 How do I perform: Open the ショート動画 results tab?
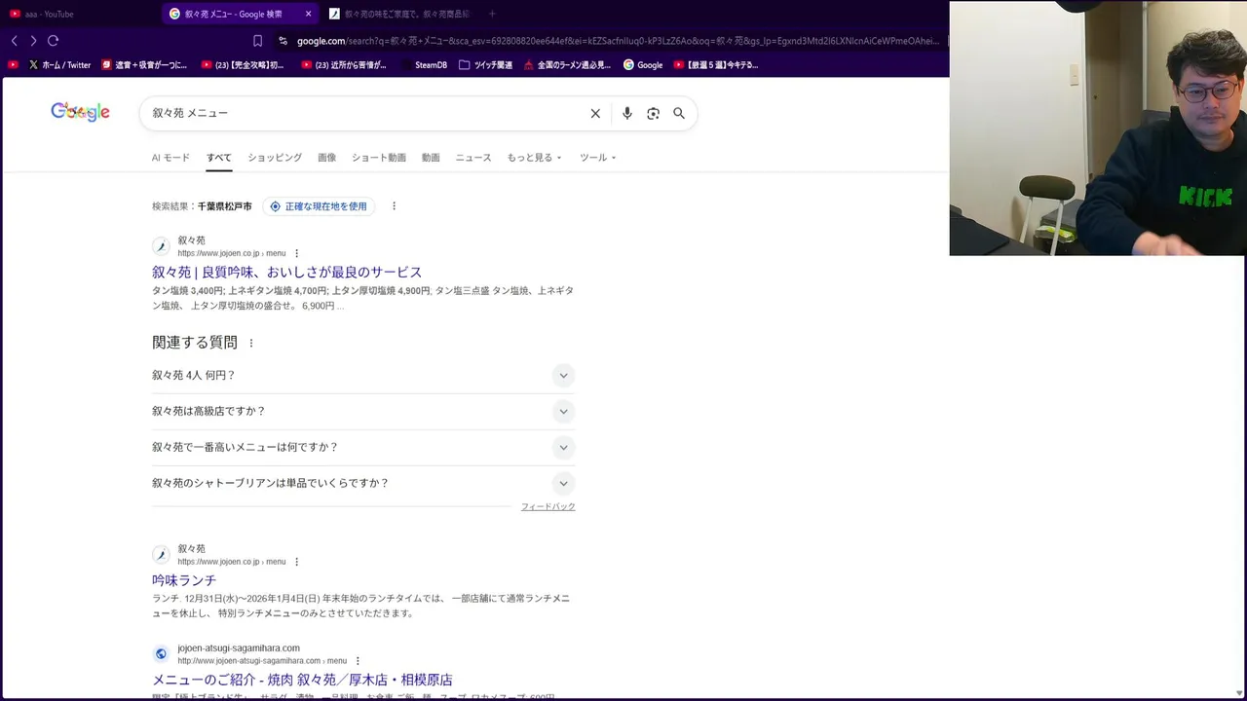[379, 158]
